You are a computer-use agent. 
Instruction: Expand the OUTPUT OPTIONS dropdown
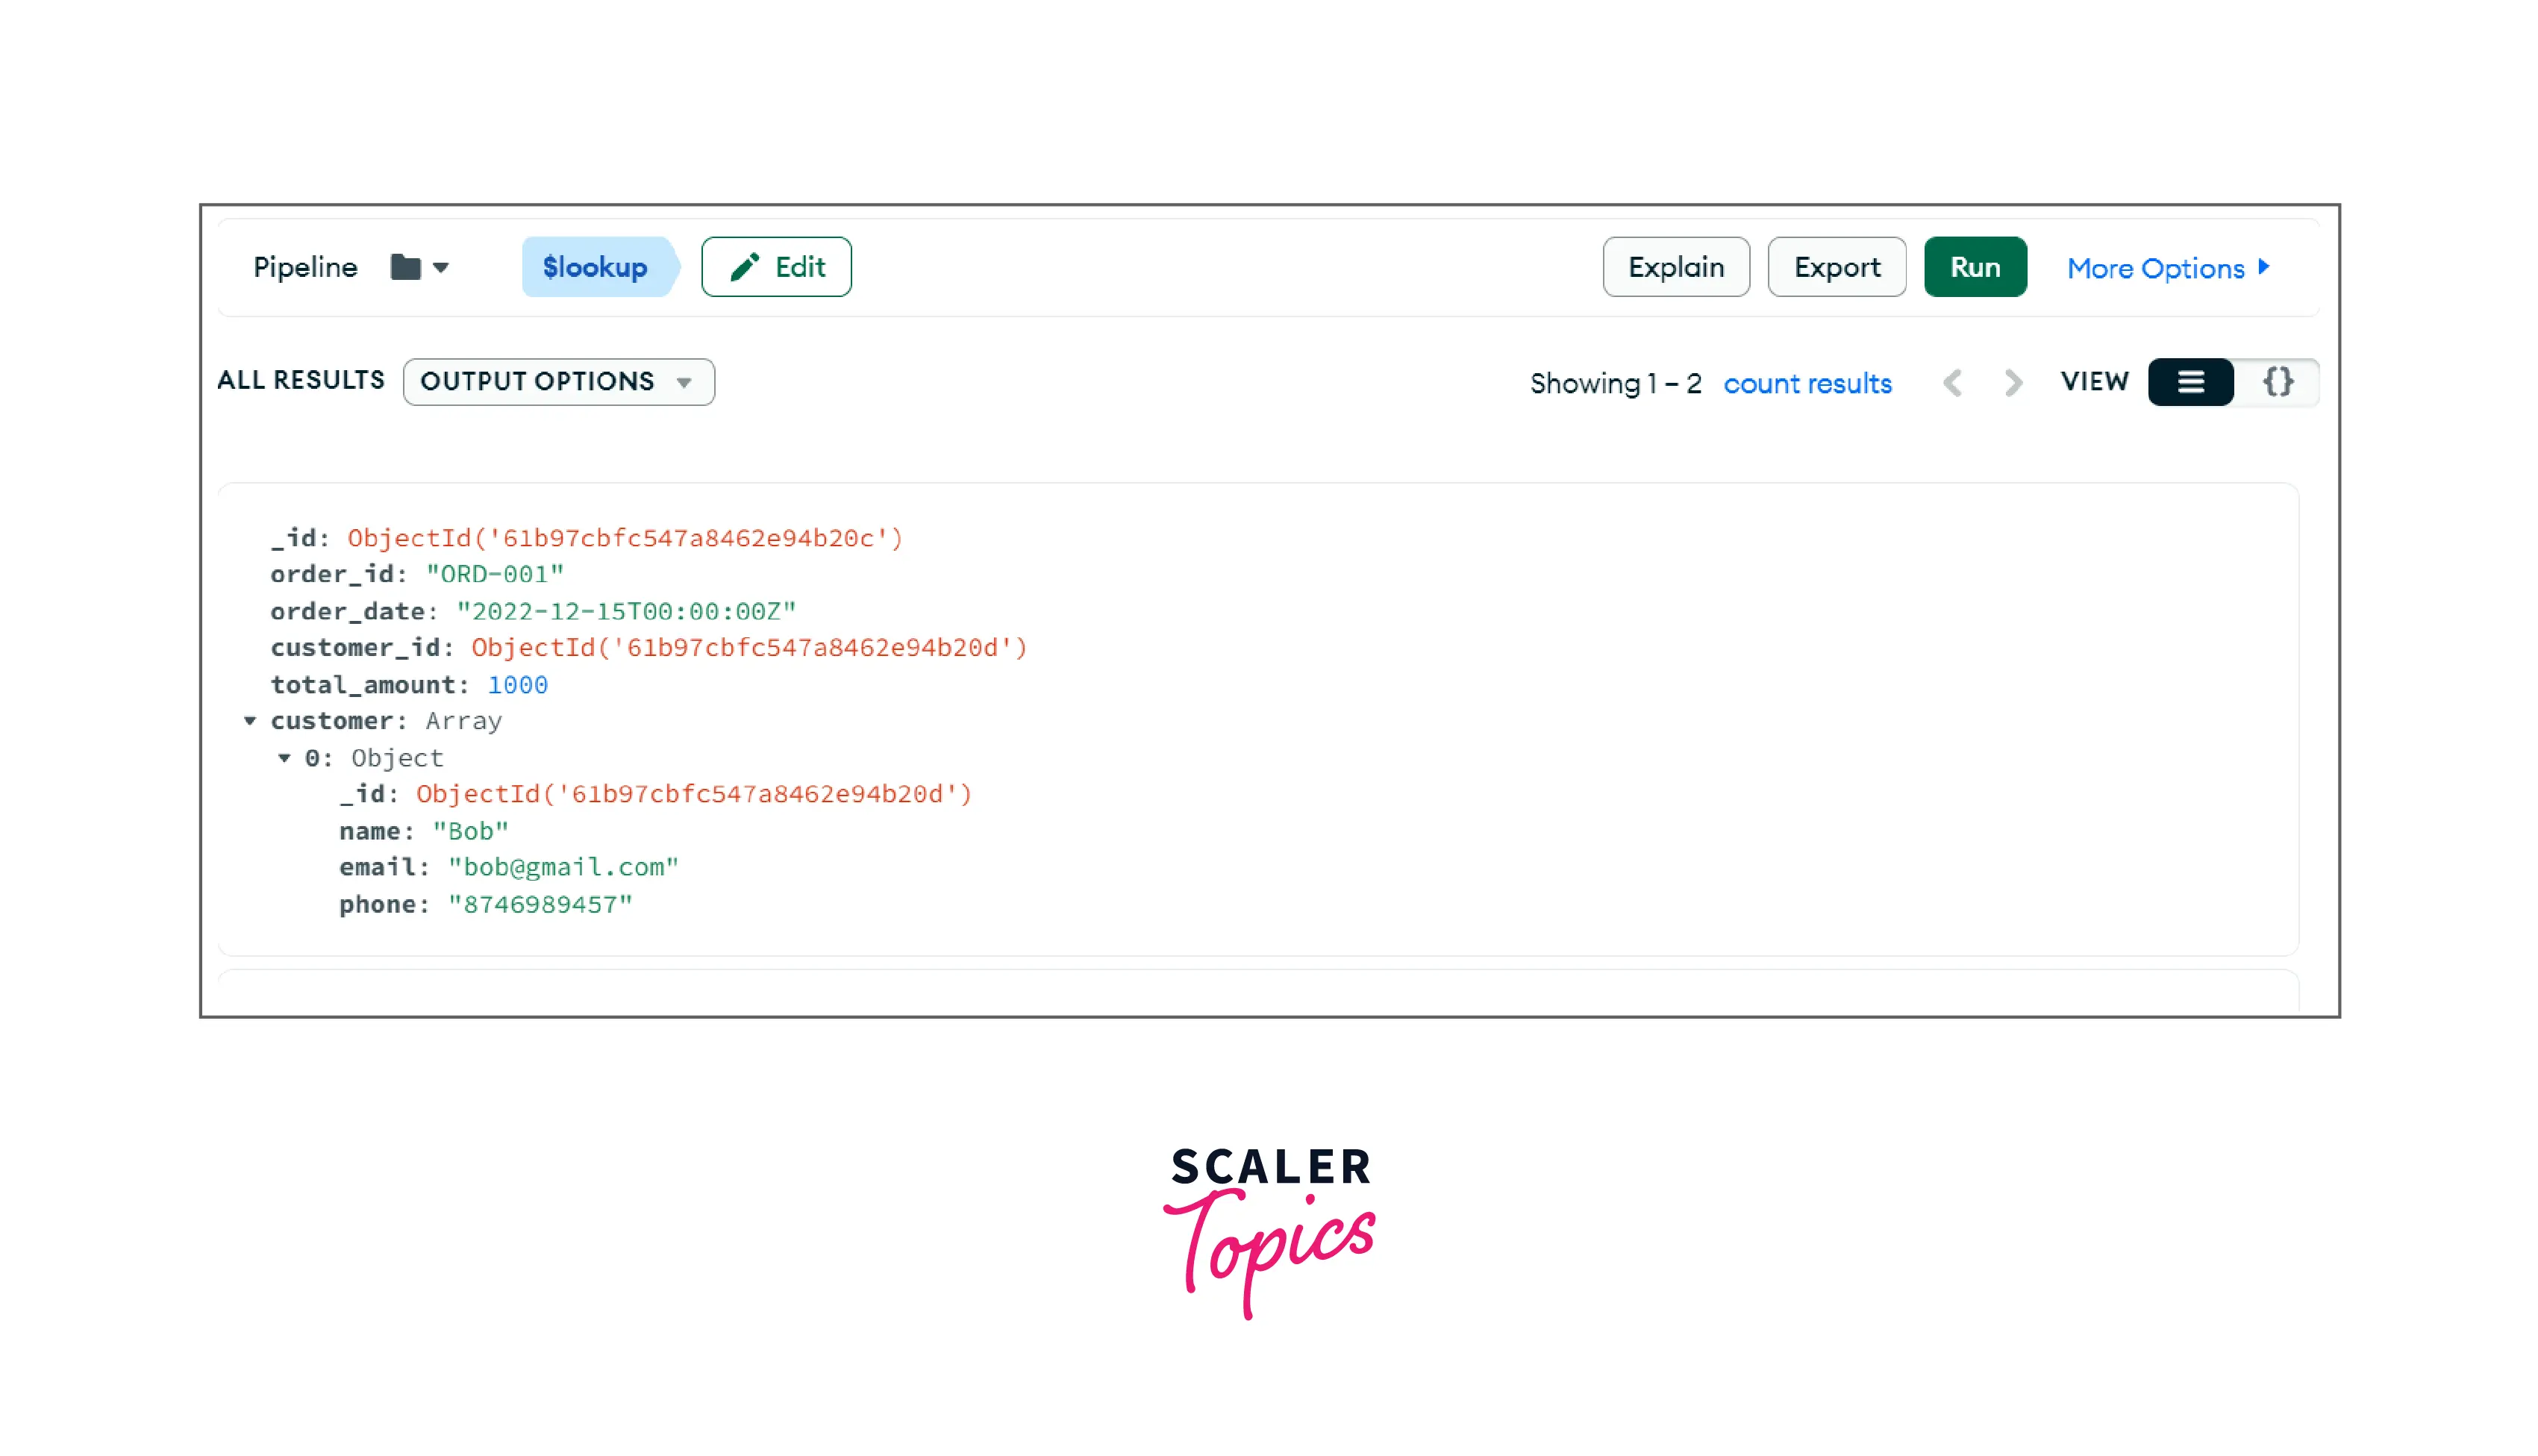[556, 380]
